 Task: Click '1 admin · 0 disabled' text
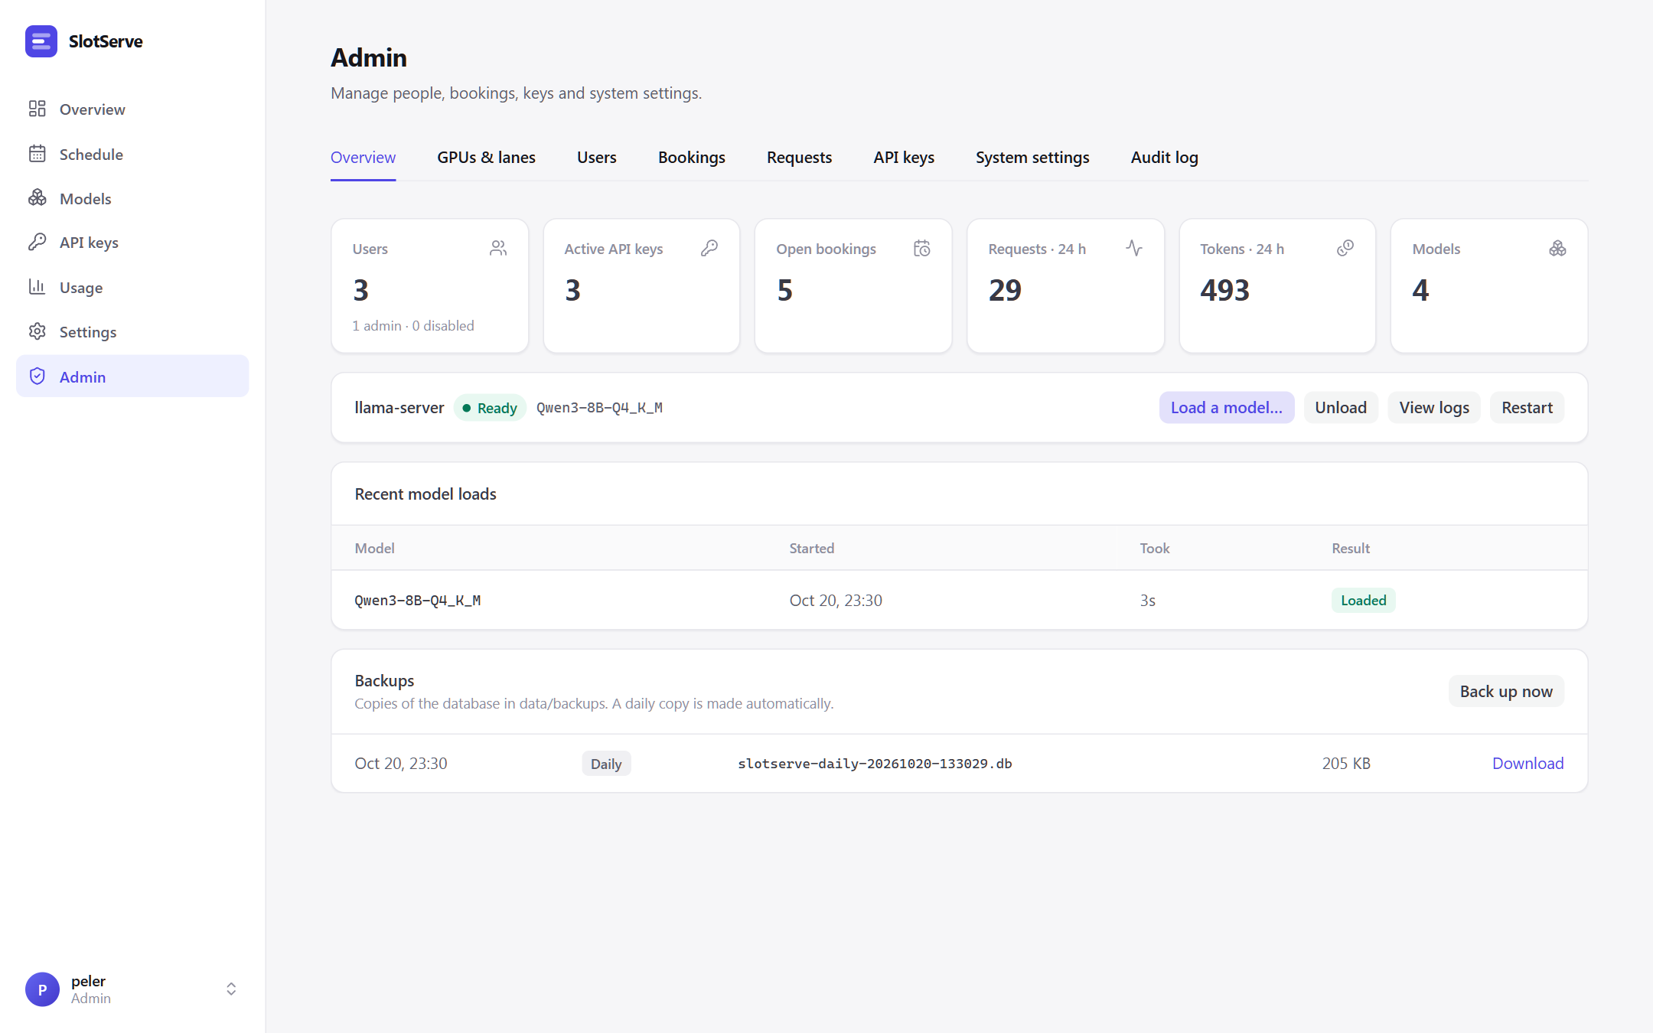point(413,326)
